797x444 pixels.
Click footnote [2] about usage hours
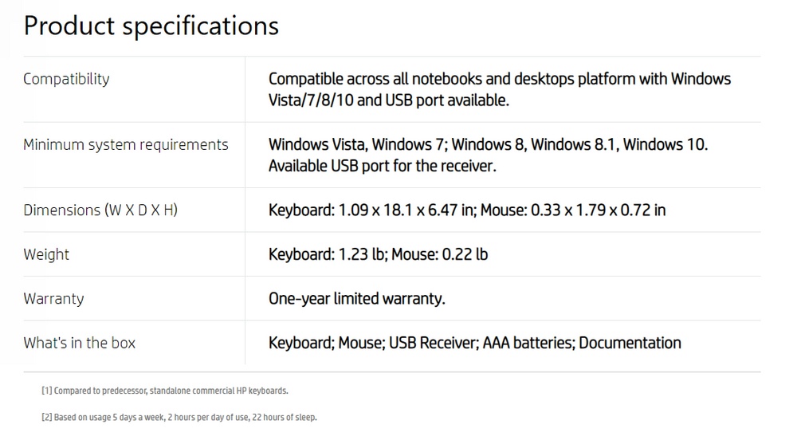179,418
